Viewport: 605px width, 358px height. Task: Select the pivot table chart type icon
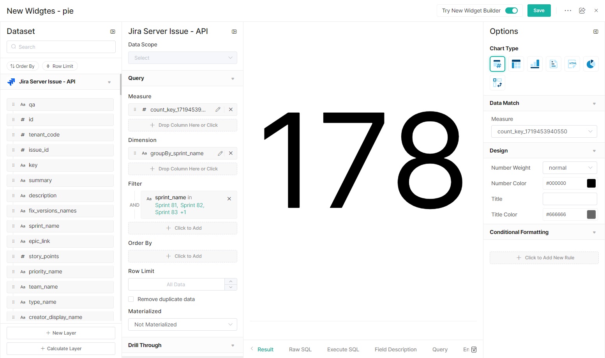pos(497,83)
